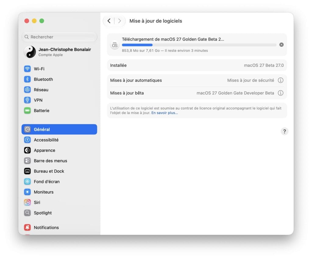Open the VPN icon in sidebar
Screen dimensions: 312x259
pyautogui.click(x=27, y=100)
